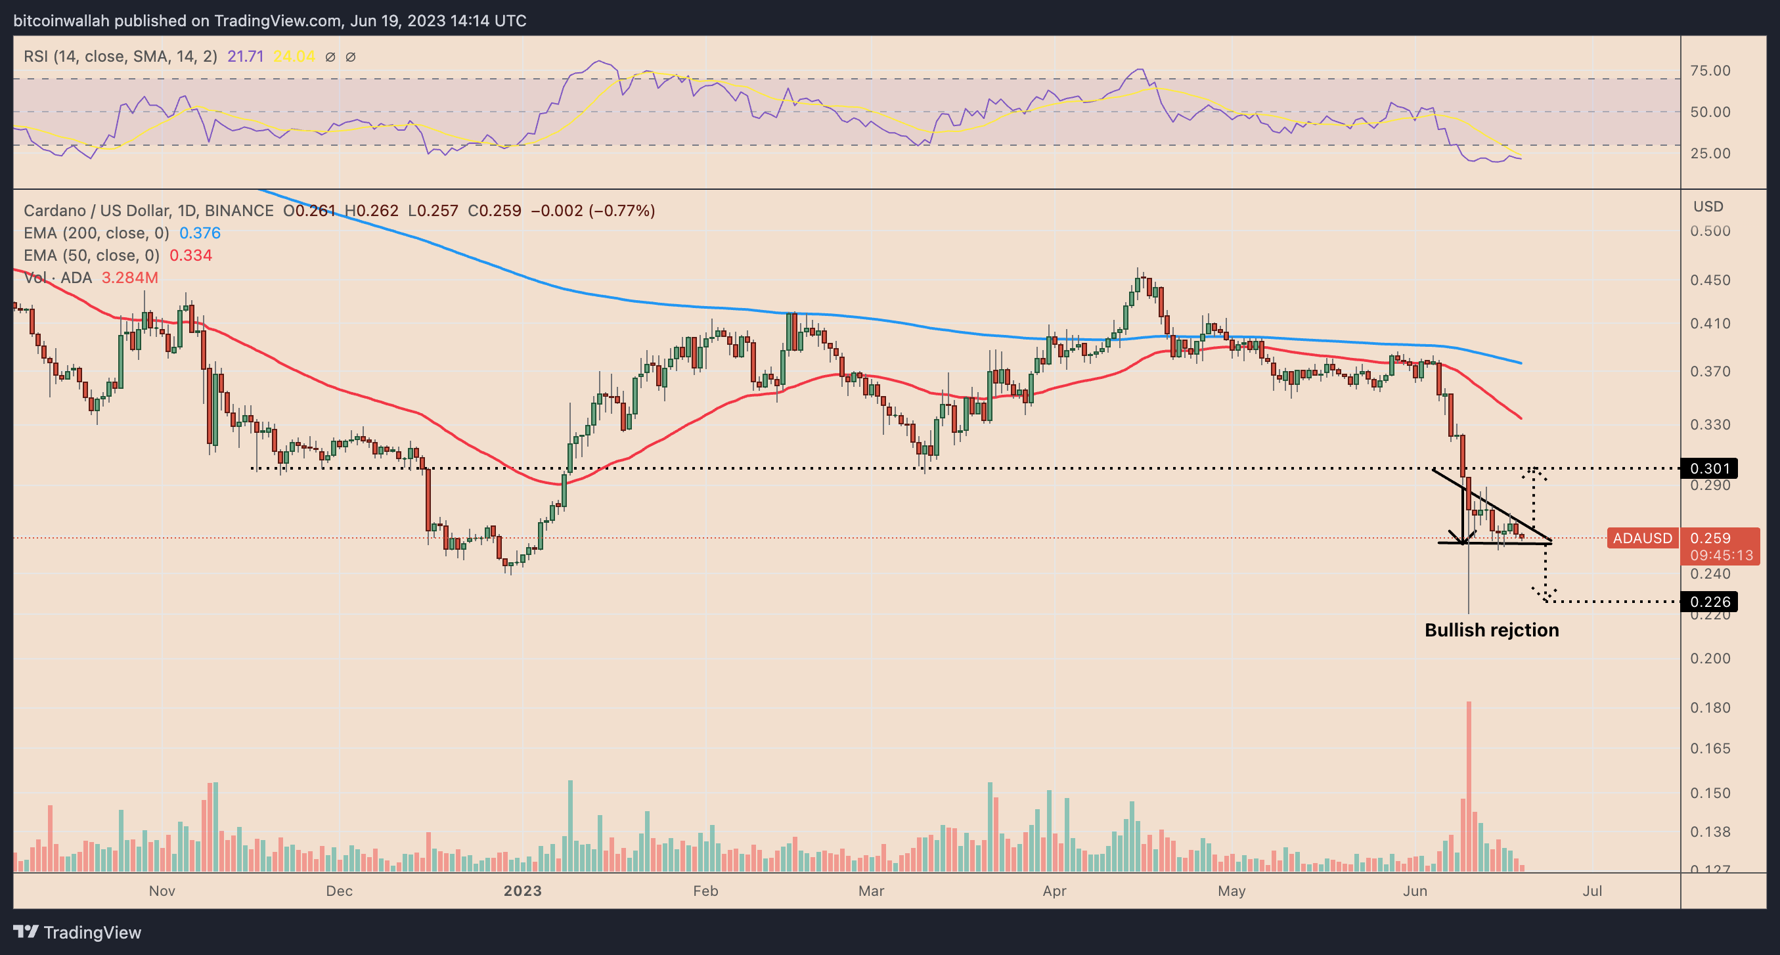Screen dimensions: 1780x955
Task: Click the blue 0.376 EMA value
Action: click(x=200, y=233)
